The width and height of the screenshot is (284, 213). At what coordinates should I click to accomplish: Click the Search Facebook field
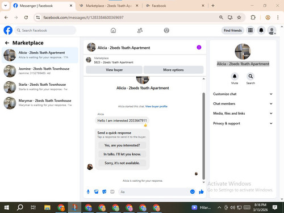coord(45,30)
